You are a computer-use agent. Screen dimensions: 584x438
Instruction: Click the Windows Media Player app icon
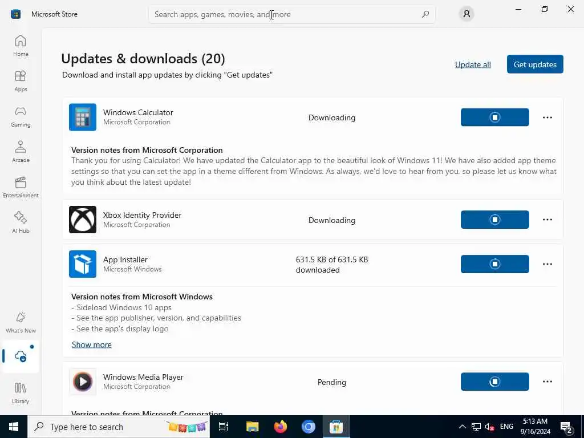coord(83,382)
